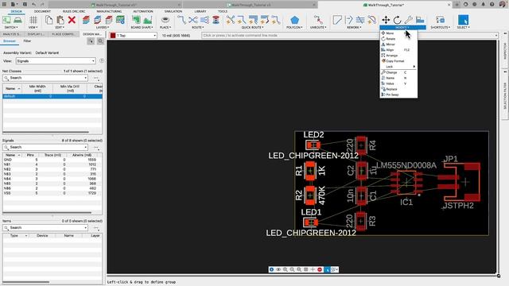The image size is (509, 286).
Task: Choose Pin Swap from the Modify menu
Action: (x=398, y=95)
